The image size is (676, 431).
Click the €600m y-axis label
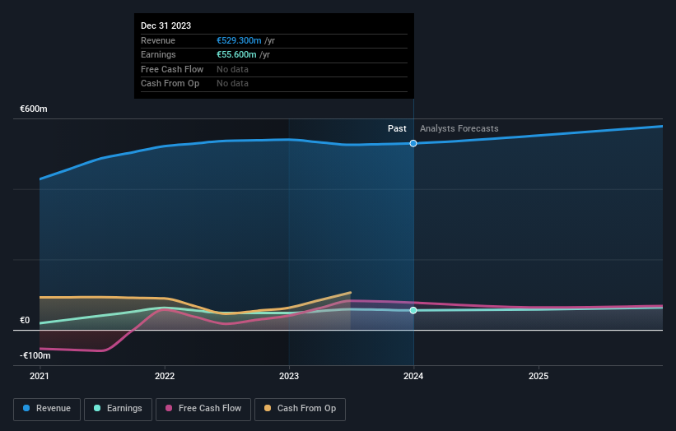[34, 109]
